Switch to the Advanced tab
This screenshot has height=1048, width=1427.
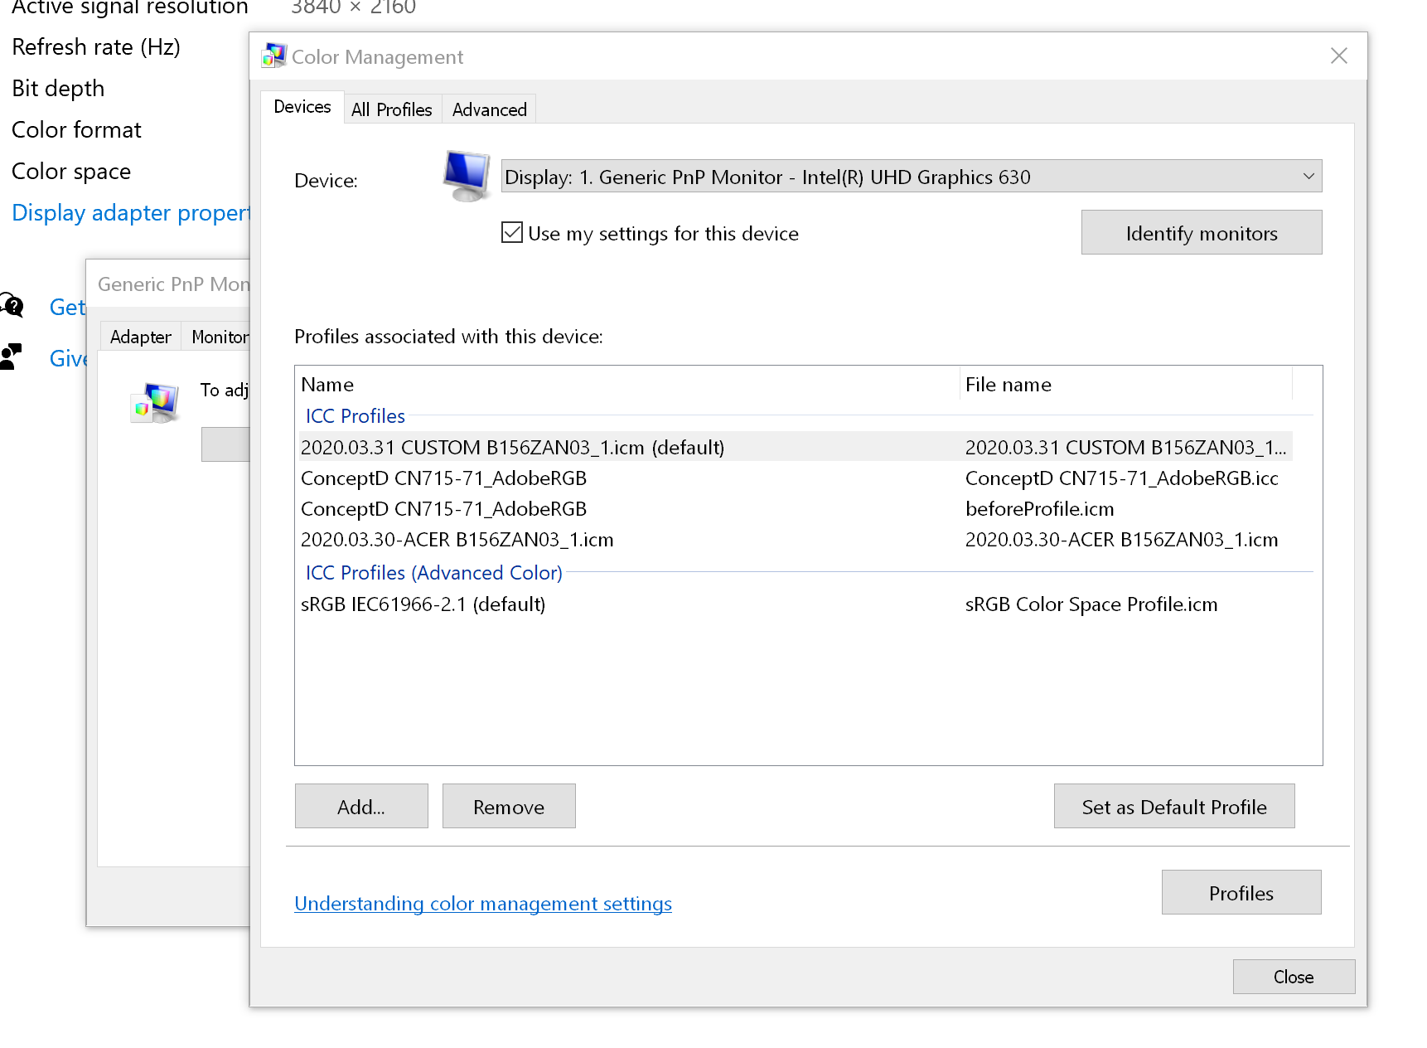click(x=489, y=109)
